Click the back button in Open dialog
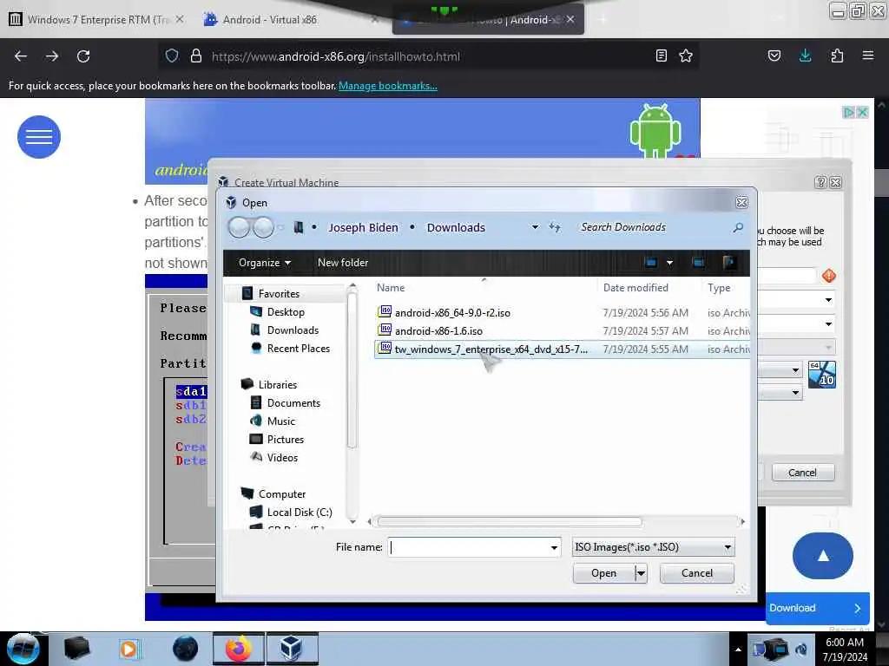This screenshot has width=889, height=666. [x=239, y=228]
